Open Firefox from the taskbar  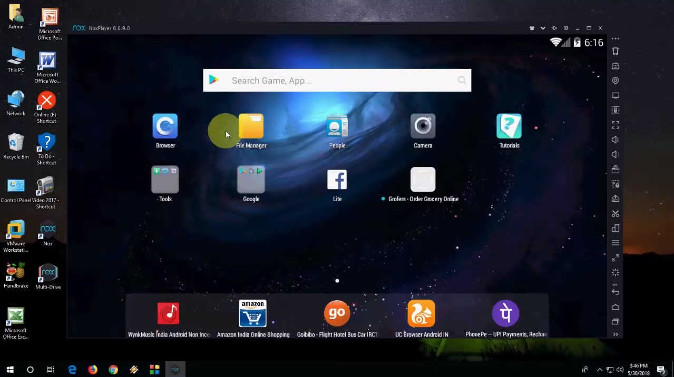click(x=92, y=370)
